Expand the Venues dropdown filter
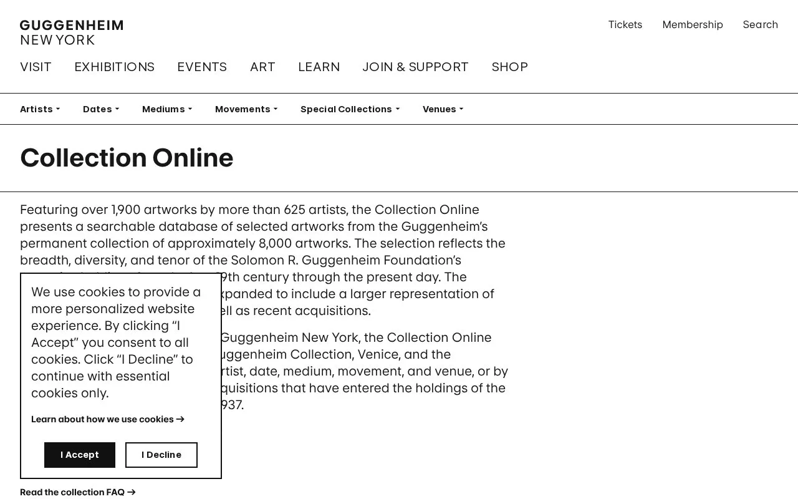Viewport: 798px width, 499px height. 443,109
